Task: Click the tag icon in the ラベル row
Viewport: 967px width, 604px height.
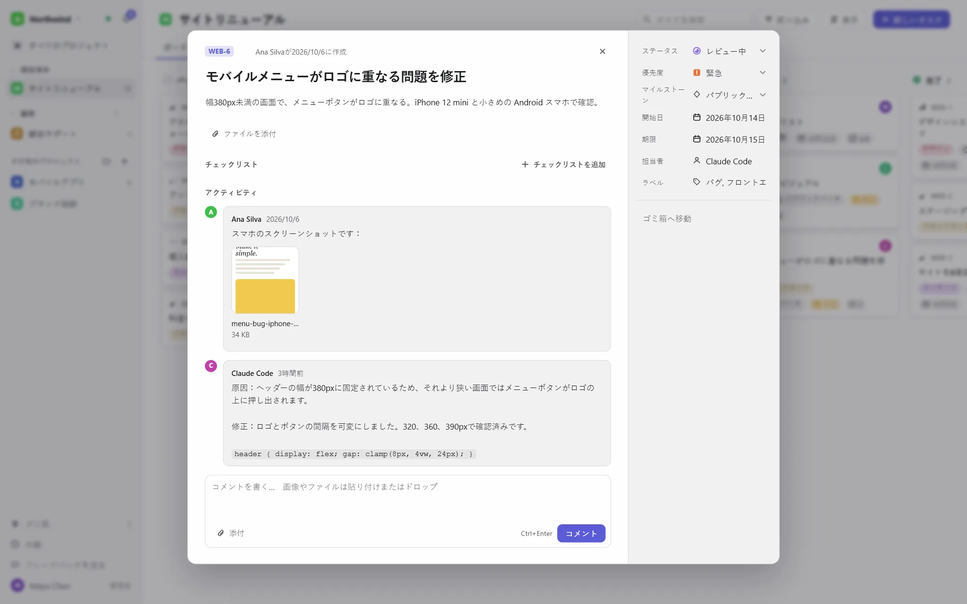Action: [x=697, y=182]
